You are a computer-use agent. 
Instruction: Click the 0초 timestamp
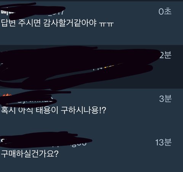point(165,12)
